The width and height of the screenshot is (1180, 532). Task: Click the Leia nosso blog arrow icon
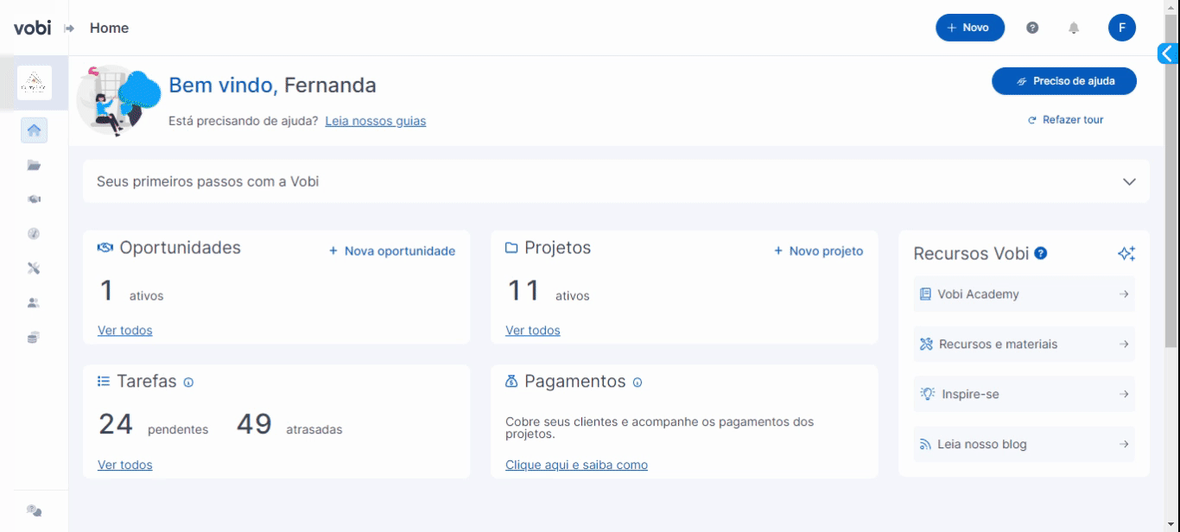[x=1124, y=445]
